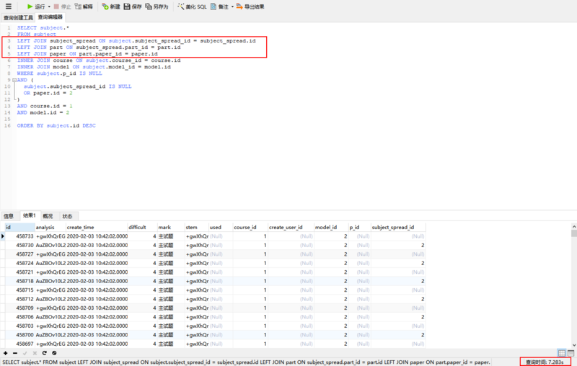Click the INNER JOIN model line

click(x=94, y=67)
